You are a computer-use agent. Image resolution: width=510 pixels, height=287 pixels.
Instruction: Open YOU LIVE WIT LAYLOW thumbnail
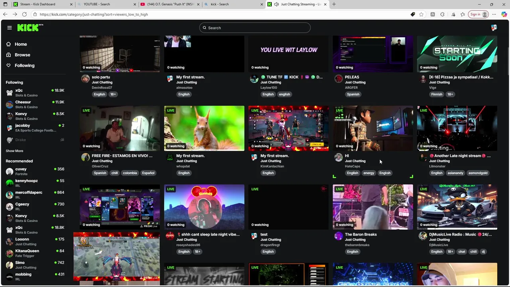click(288, 54)
